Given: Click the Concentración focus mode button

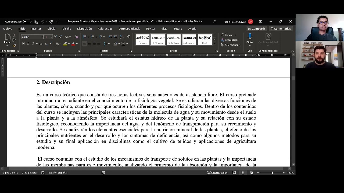Looking at the screenshot, I should 217,173.
